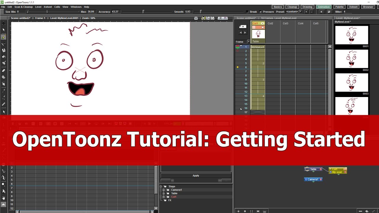Expand the Camera1 tree node
Image resolution: width=379 pixels, height=213 pixels.
point(164,190)
